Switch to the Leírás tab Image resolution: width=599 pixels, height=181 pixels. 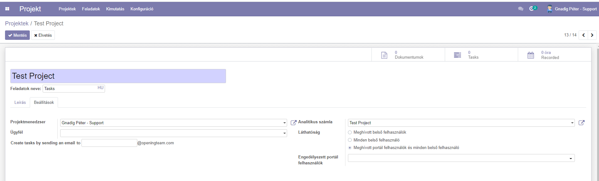tap(20, 103)
